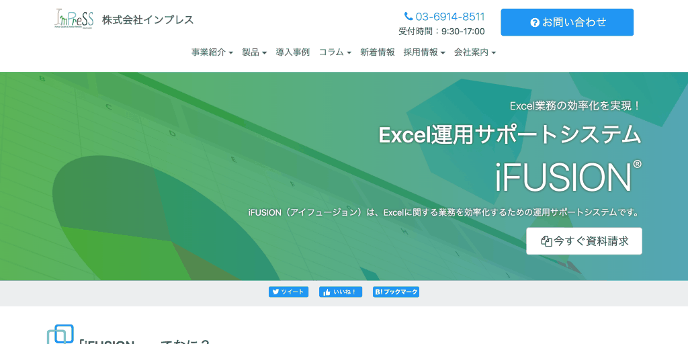
Task: Click the iFUSION（アイフュージョン）description sentence
Action: 443,212
